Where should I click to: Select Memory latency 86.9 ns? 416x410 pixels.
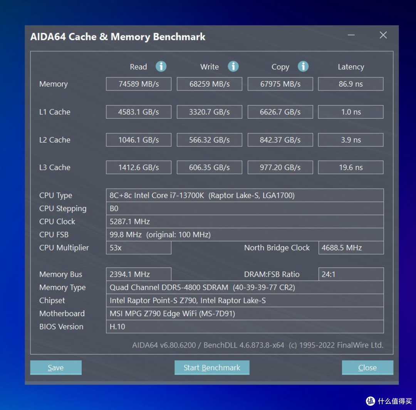(351, 84)
